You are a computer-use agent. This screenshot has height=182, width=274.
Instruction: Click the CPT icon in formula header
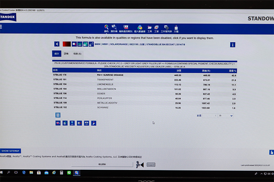click(x=80, y=44)
